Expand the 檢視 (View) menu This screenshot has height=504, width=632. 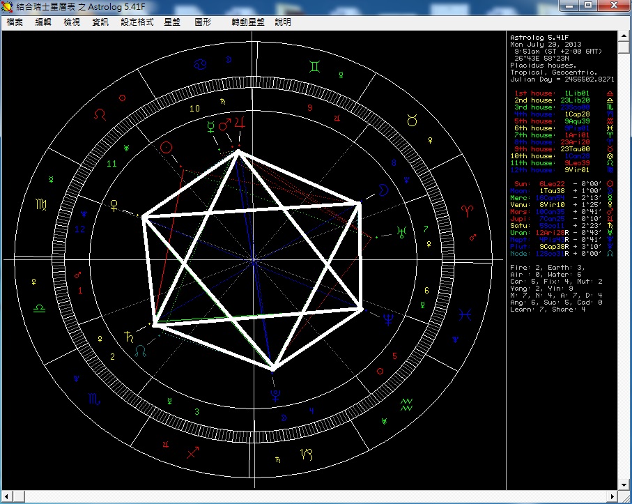click(72, 22)
